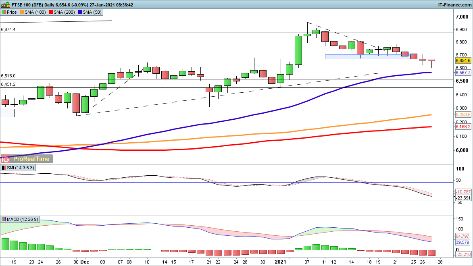Click the blue 6,567.7 SMA value tag

(x=463, y=73)
